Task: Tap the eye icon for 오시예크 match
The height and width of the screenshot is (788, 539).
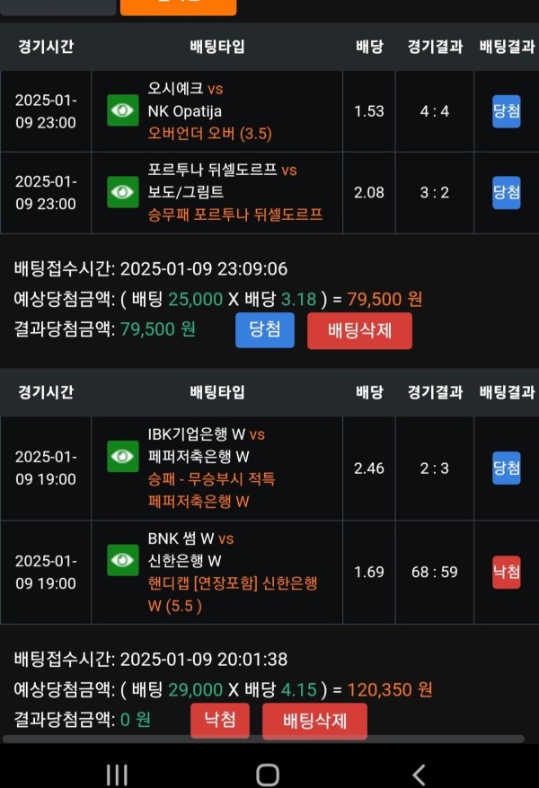Action: click(123, 110)
